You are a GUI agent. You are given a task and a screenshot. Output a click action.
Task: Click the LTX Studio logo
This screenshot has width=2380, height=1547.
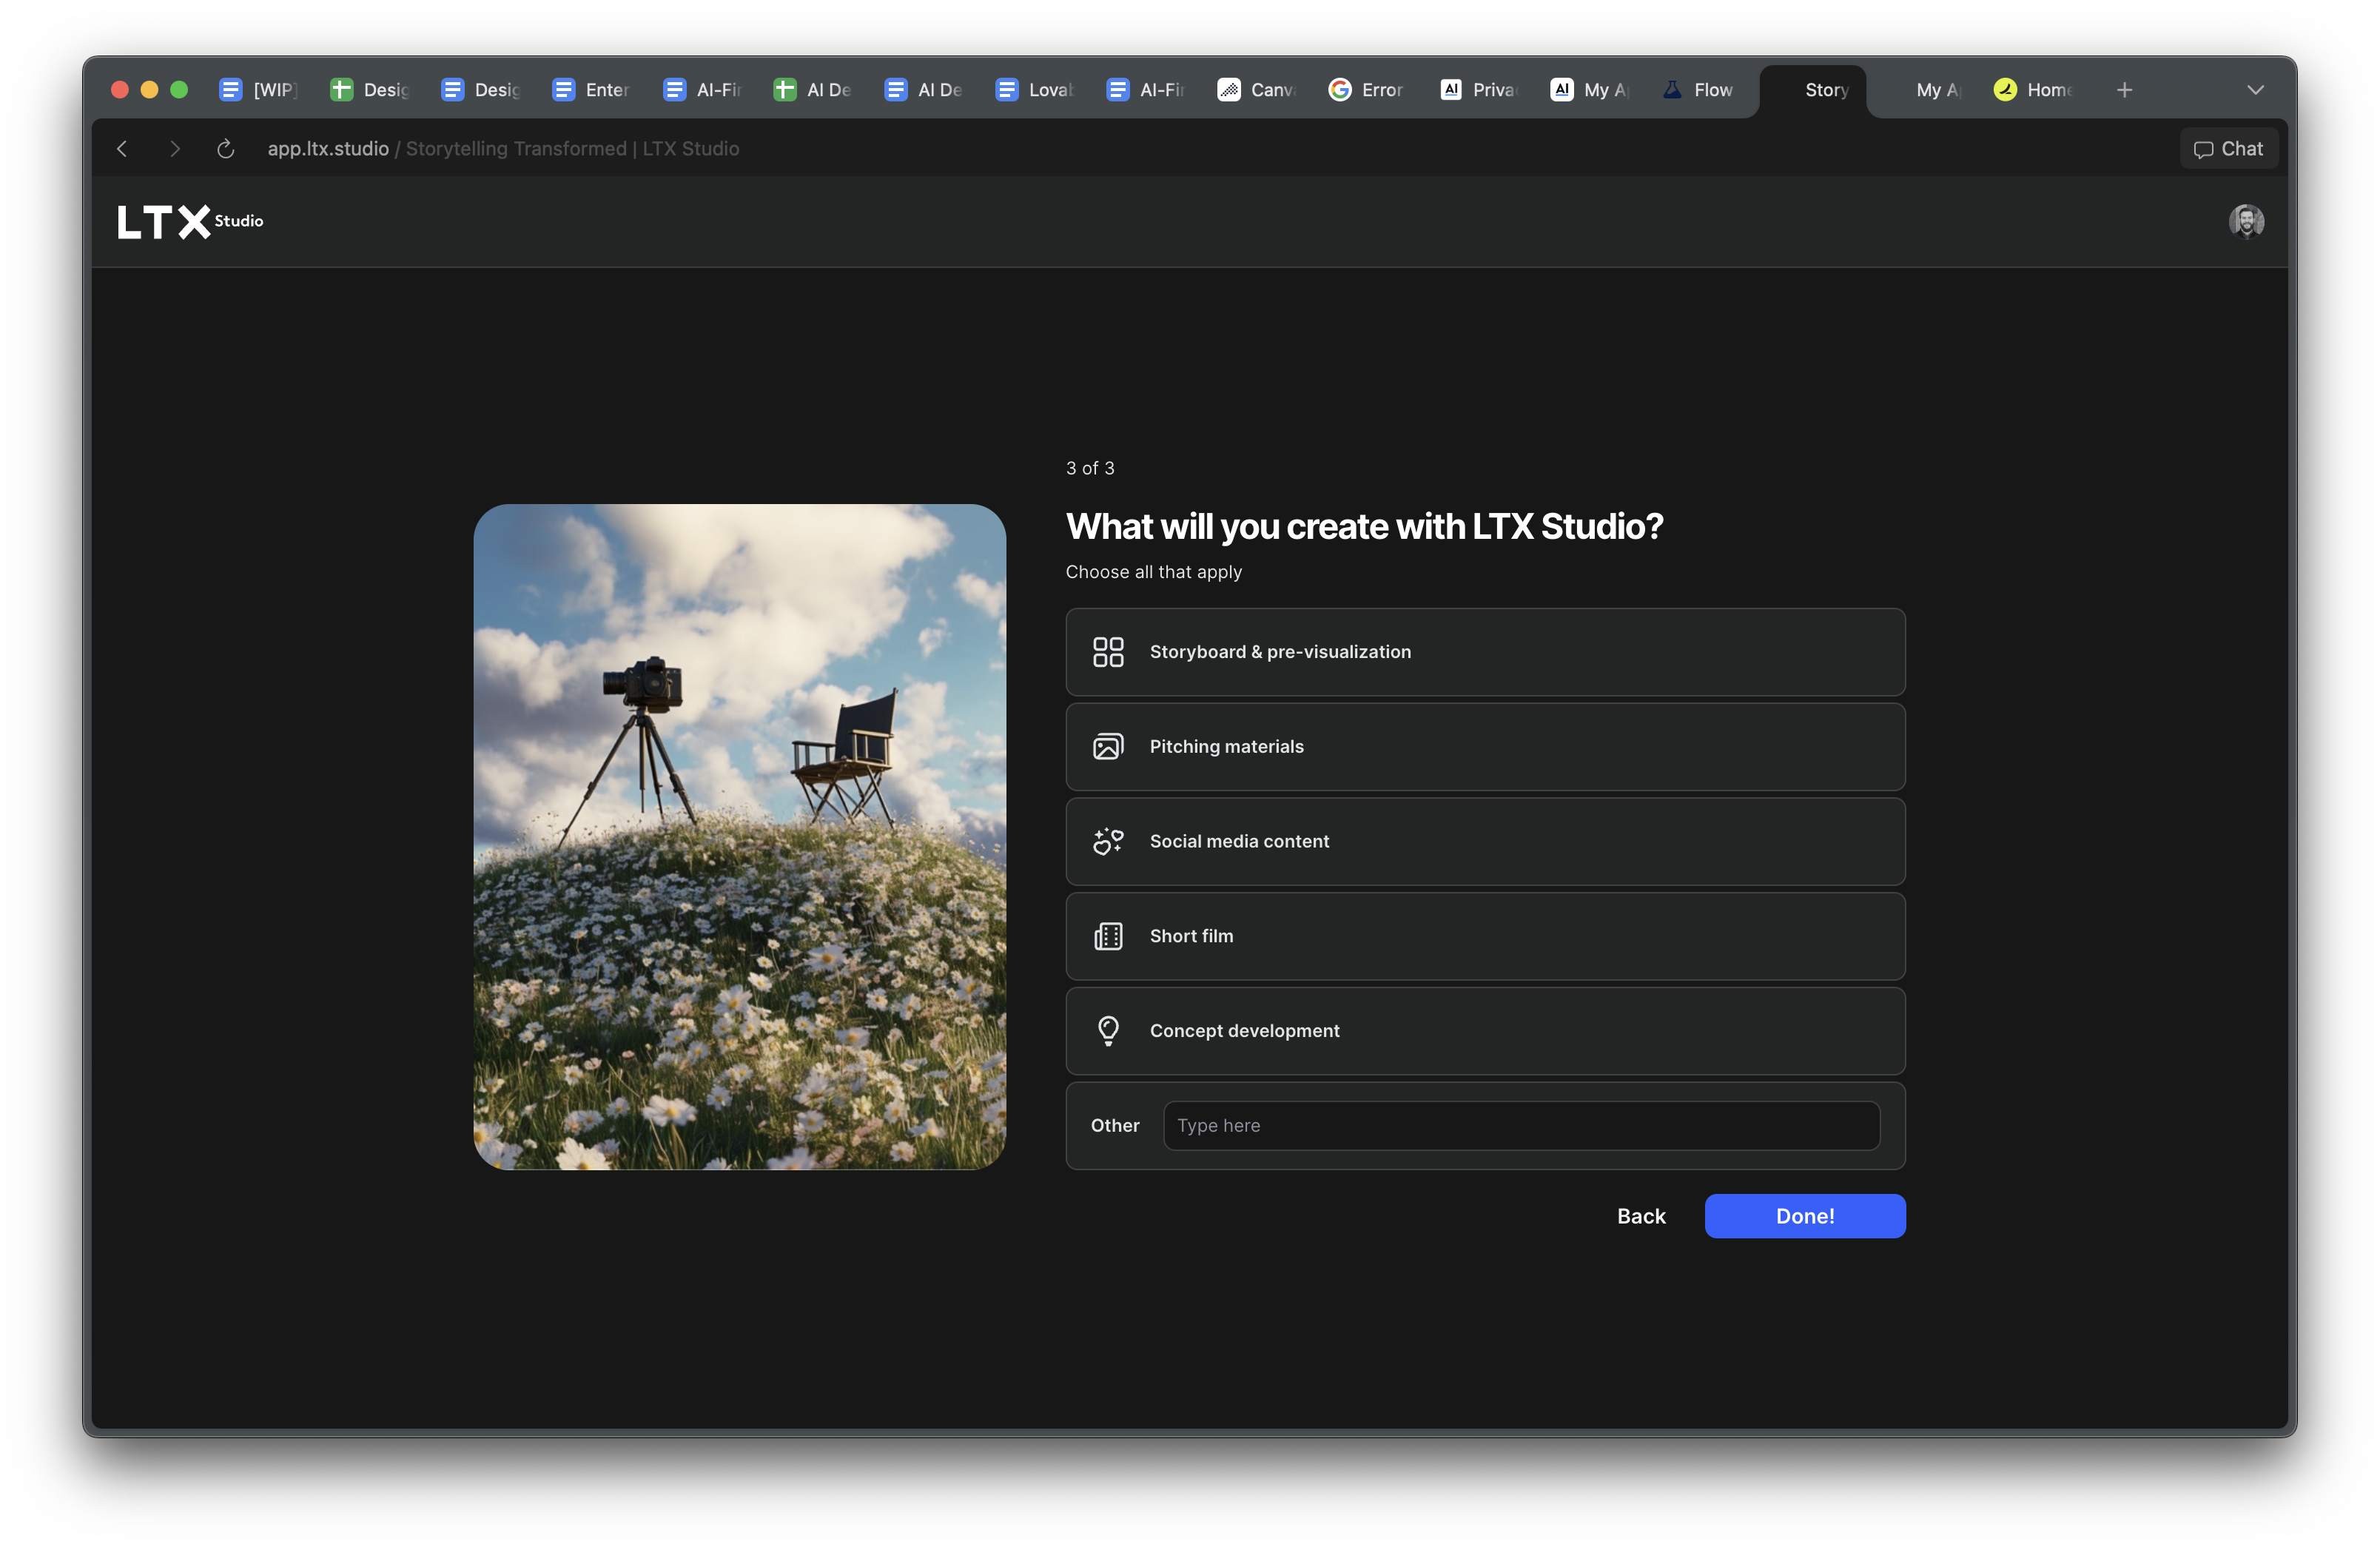tap(190, 221)
